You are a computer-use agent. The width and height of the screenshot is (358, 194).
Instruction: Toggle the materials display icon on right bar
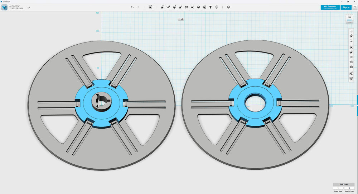(x=351, y=73)
